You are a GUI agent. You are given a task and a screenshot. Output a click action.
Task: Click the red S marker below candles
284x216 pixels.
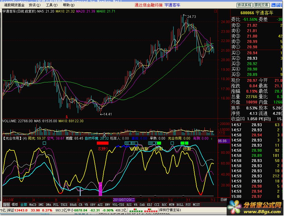click(67, 117)
